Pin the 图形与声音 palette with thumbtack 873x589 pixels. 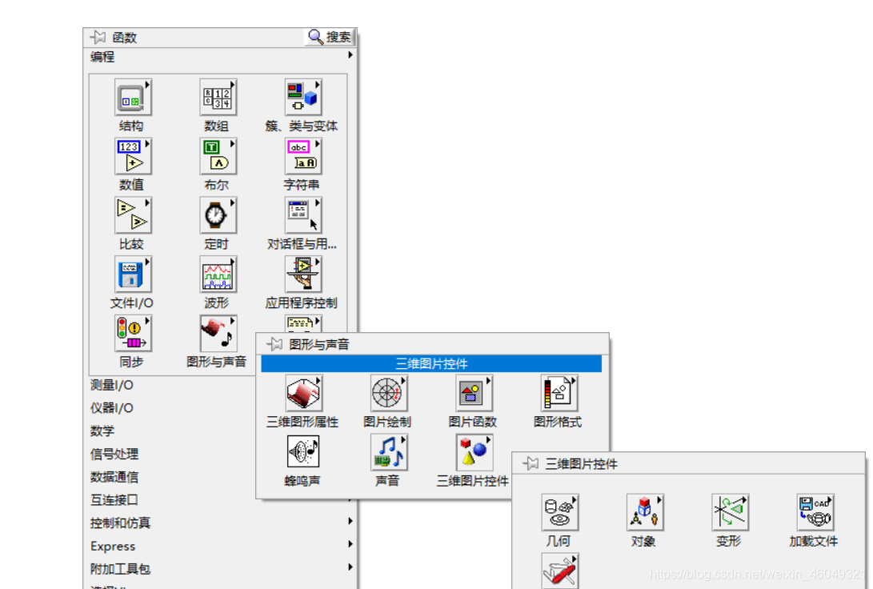274,344
